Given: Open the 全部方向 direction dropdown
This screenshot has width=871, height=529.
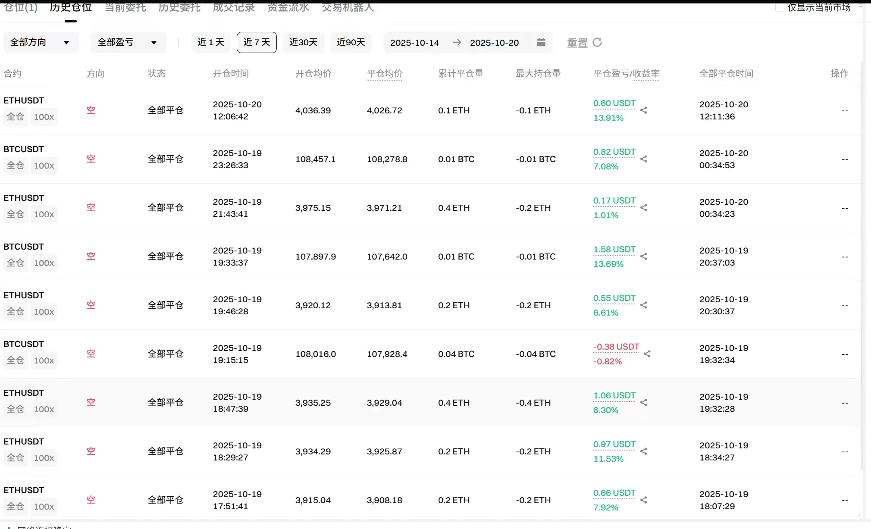Looking at the screenshot, I should [x=40, y=42].
